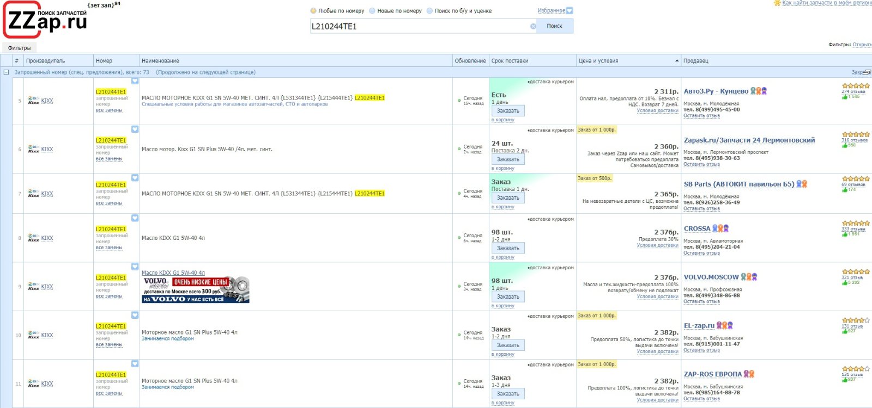The height and width of the screenshot is (408, 872).
Task: Focus the part number search input field
Action: pos(420,26)
